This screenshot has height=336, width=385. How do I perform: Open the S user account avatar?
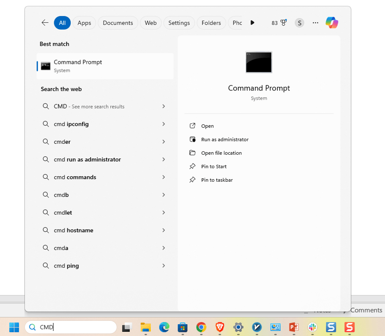pos(300,23)
